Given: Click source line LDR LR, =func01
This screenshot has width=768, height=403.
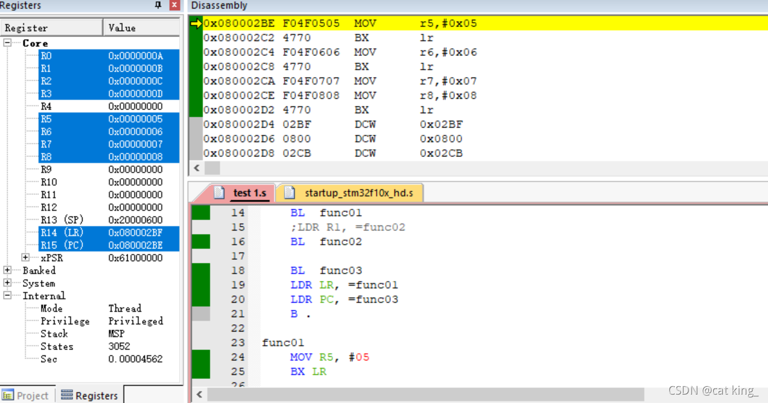Looking at the screenshot, I should point(344,285).
